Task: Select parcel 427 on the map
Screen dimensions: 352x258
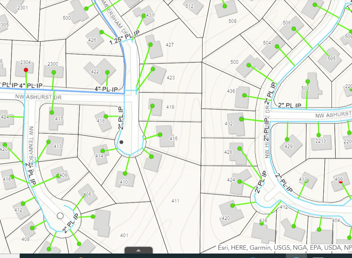Action: tap(170, 45)
